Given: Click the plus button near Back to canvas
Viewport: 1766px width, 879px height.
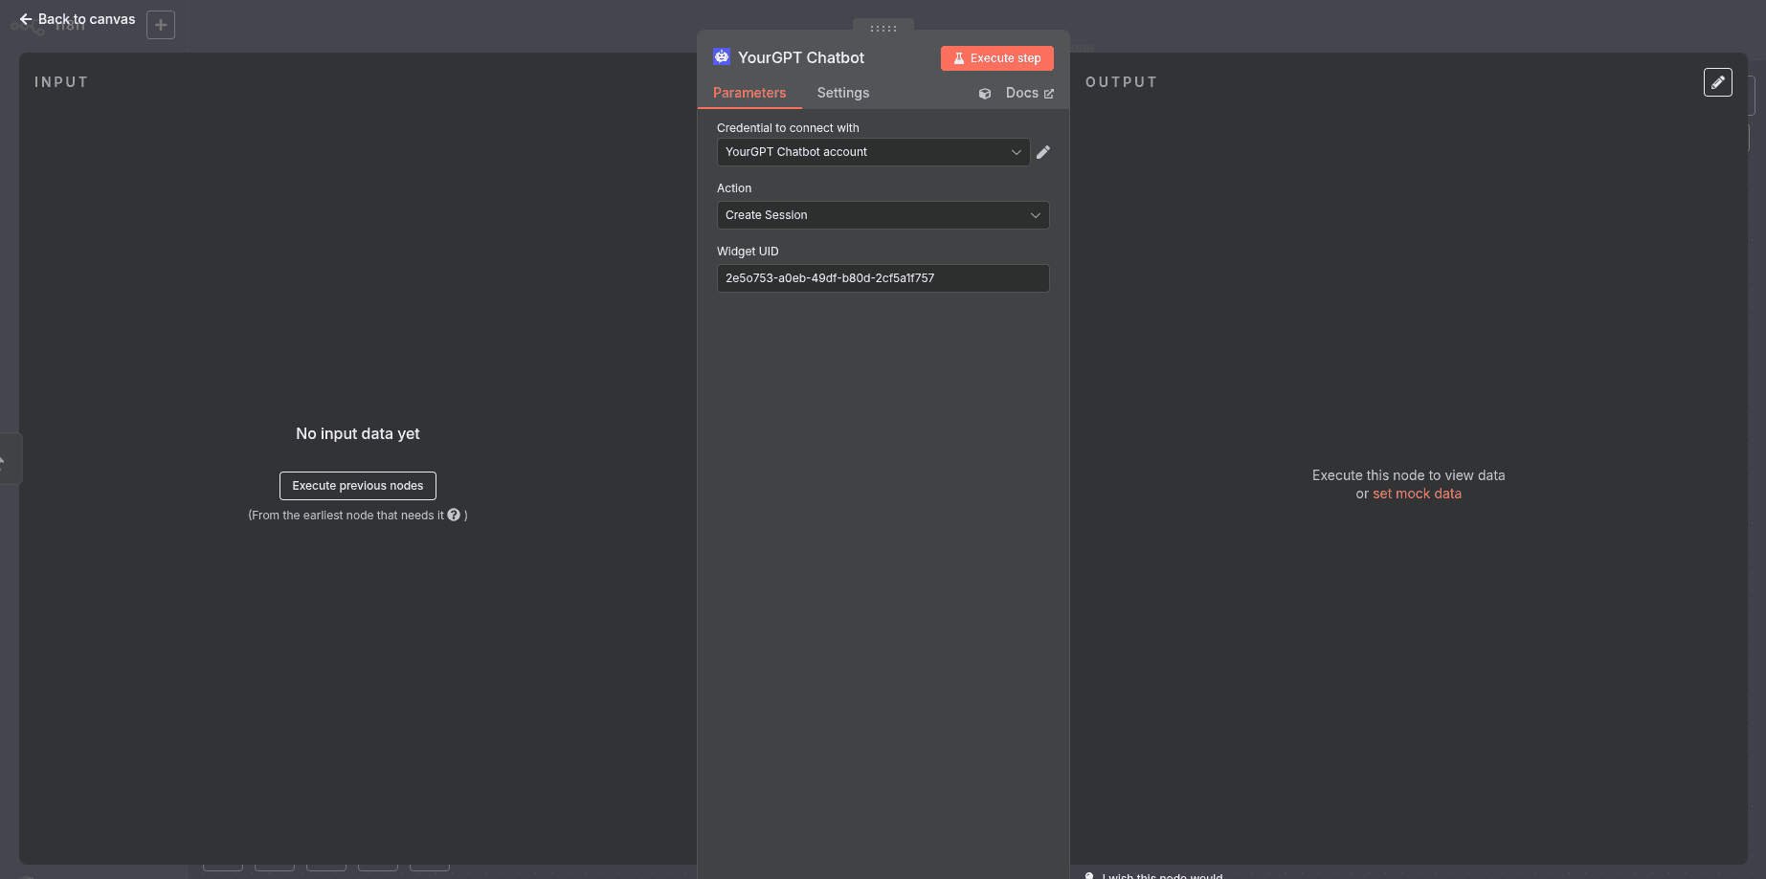Looking at the screenshot, I should click(161, 25).
